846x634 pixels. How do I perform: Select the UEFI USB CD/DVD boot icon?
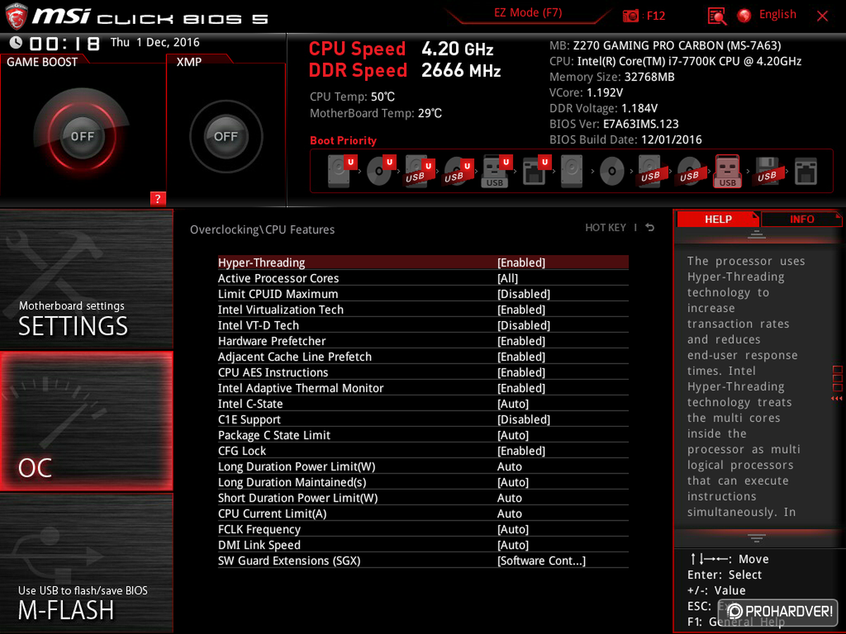pyautogui.click(x=456, y=171)
